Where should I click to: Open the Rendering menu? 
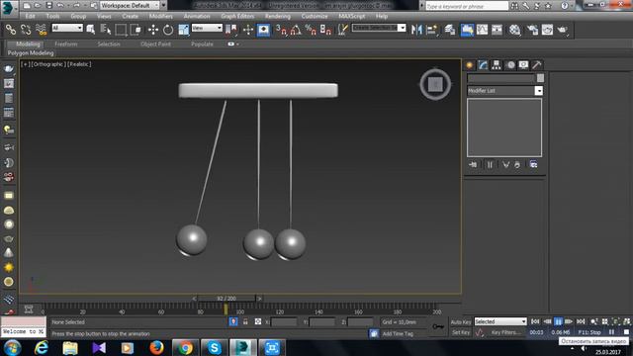click(278, 16)
